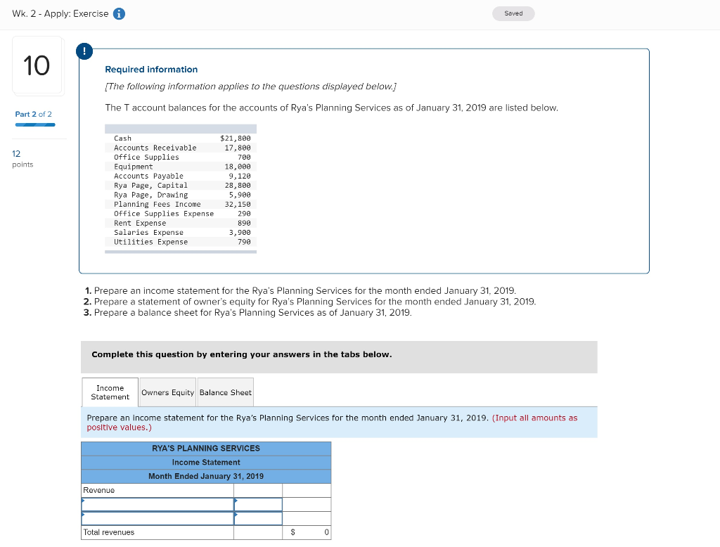This screenshot has height=547, width=720.
Task: Click the Month Ended January 31, 2019 header
Action: click(205, 476)
